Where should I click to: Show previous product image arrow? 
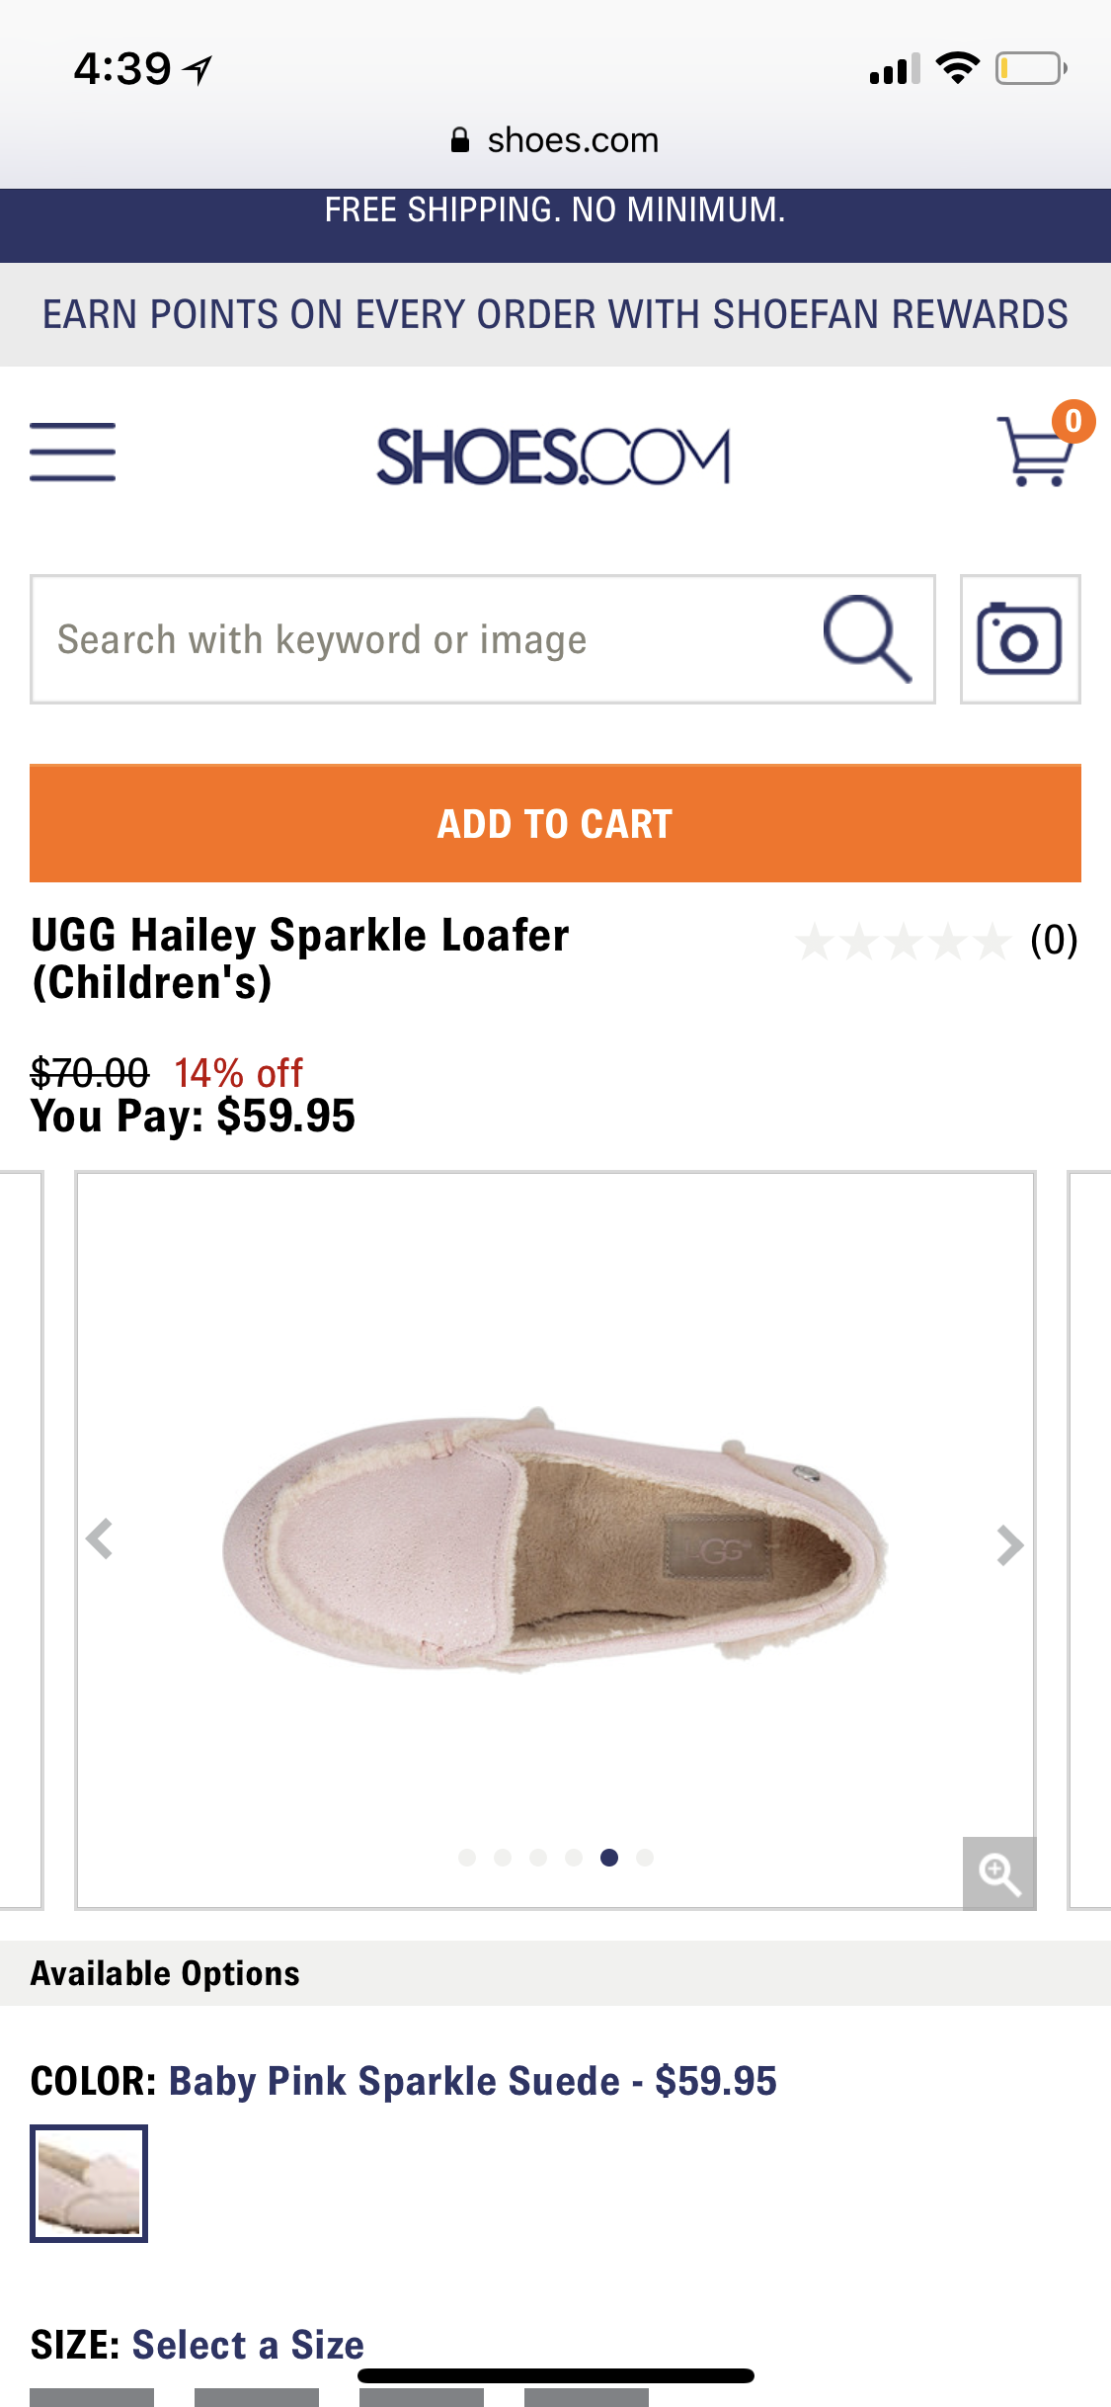(100, 1539)
